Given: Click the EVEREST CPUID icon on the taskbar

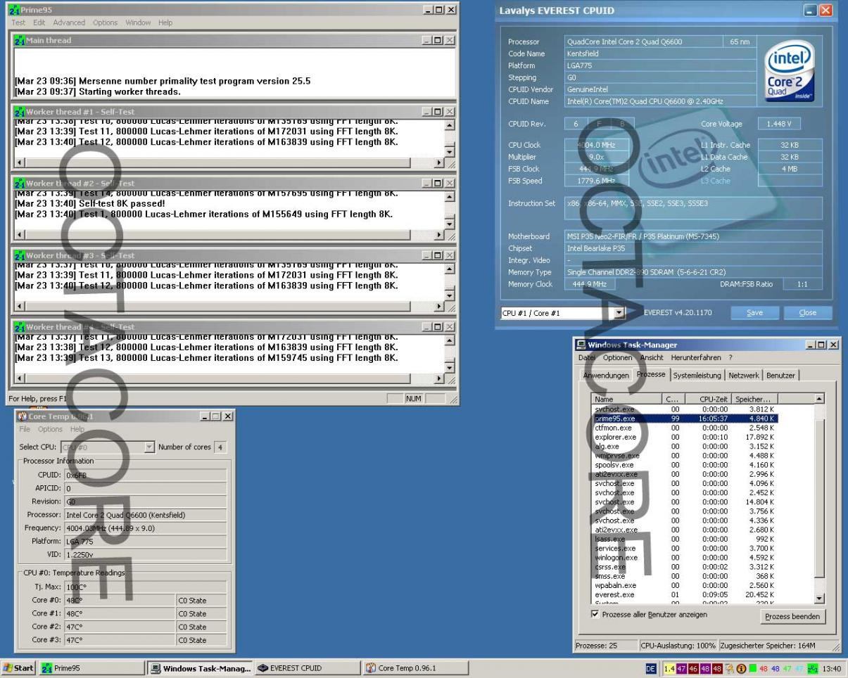Looking at the screenshot, I should (262, 668).
